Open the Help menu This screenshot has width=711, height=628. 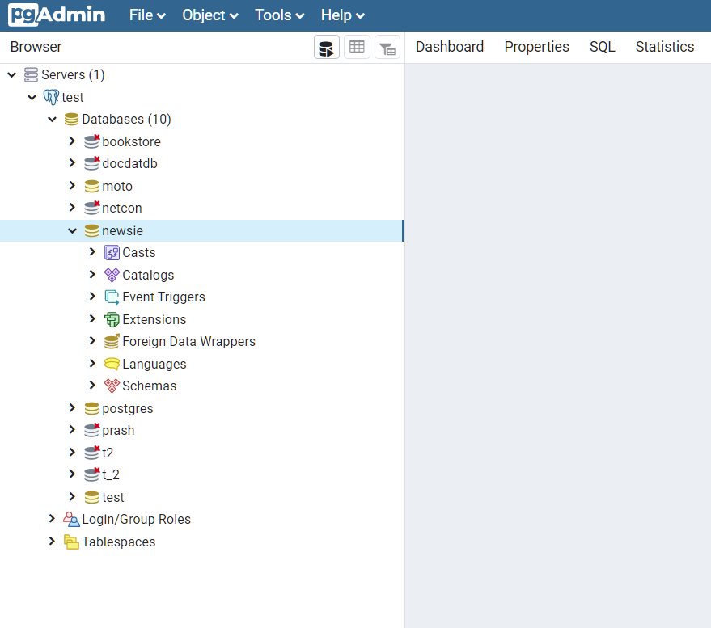(341, 15)
